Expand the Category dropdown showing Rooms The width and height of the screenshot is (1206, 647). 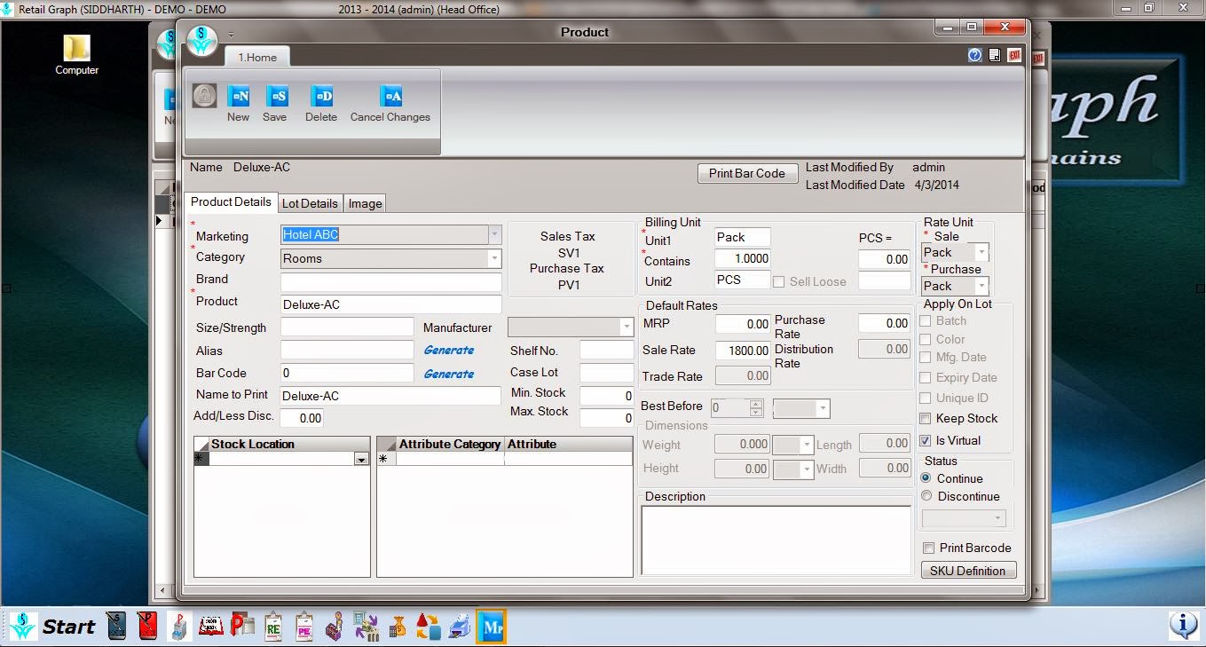coord(494,259)
